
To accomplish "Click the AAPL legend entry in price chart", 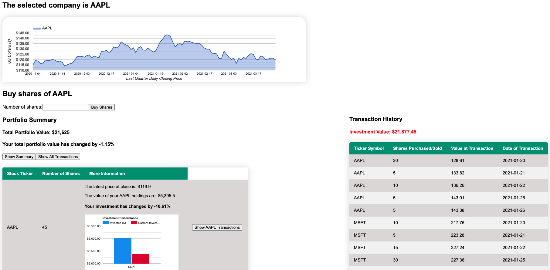I will (42, 28).
